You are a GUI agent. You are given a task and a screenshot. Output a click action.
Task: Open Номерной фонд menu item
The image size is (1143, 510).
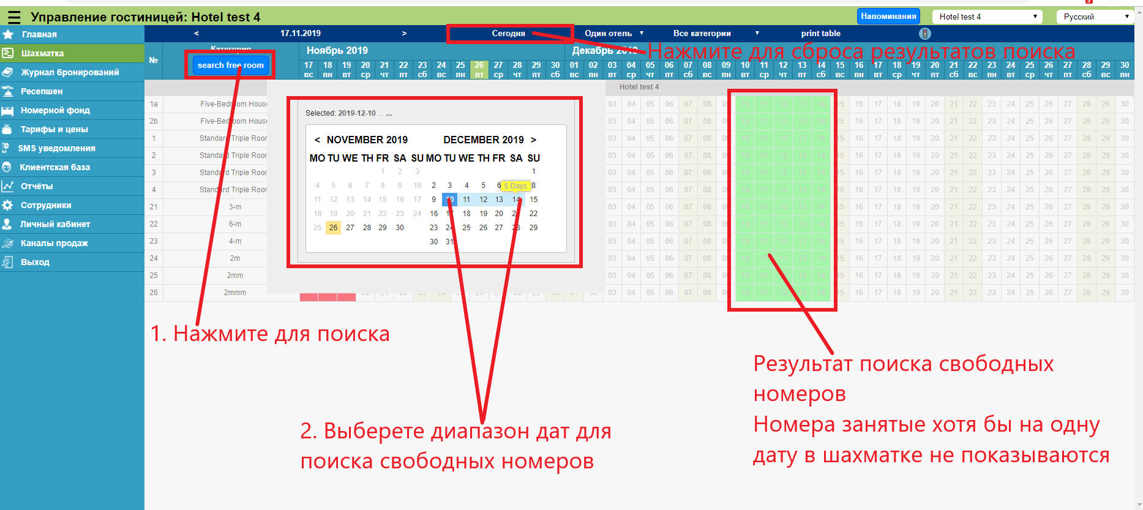(x=55, y=110)
